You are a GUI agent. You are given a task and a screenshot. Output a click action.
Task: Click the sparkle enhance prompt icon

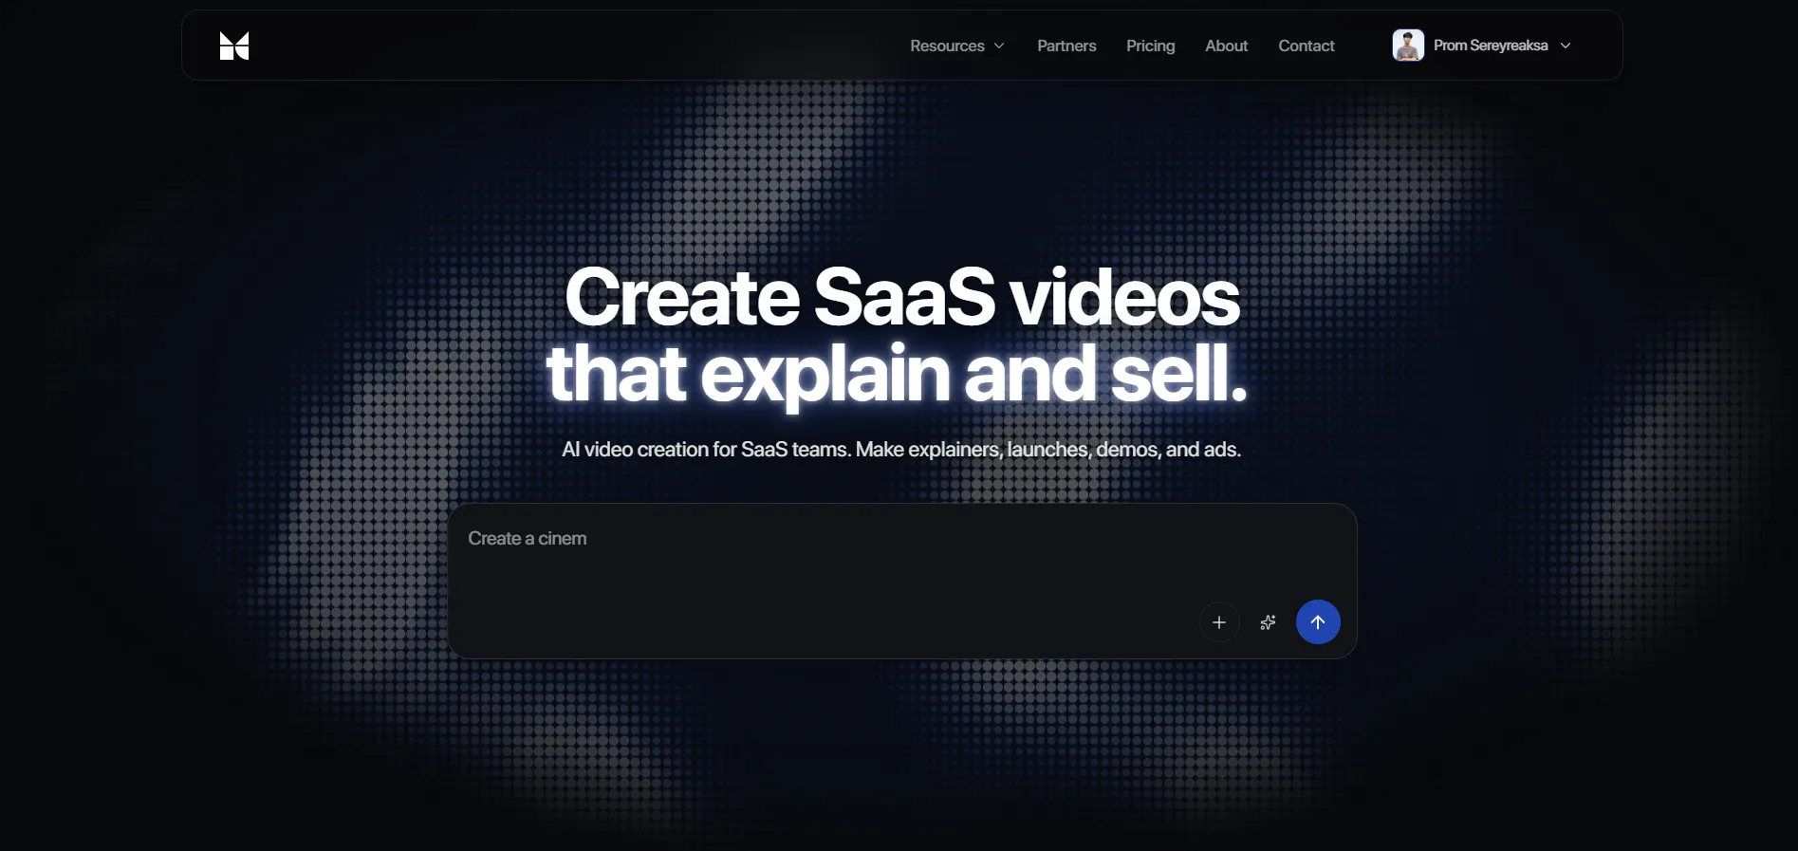click(1268, 622)
